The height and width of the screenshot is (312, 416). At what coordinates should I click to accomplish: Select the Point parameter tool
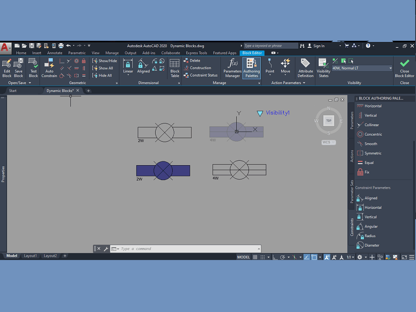[x=270, y=67]
